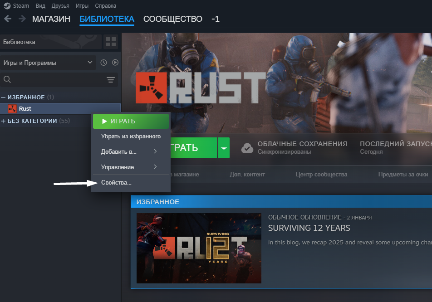Go forward with the right arrow
Screen dimensions: 432x302
tap(22, 19)
